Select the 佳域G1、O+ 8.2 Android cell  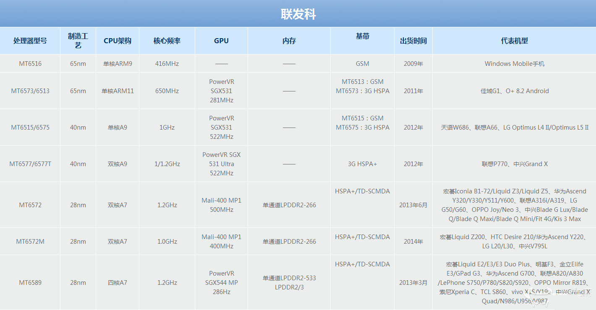tap(514, 91)
